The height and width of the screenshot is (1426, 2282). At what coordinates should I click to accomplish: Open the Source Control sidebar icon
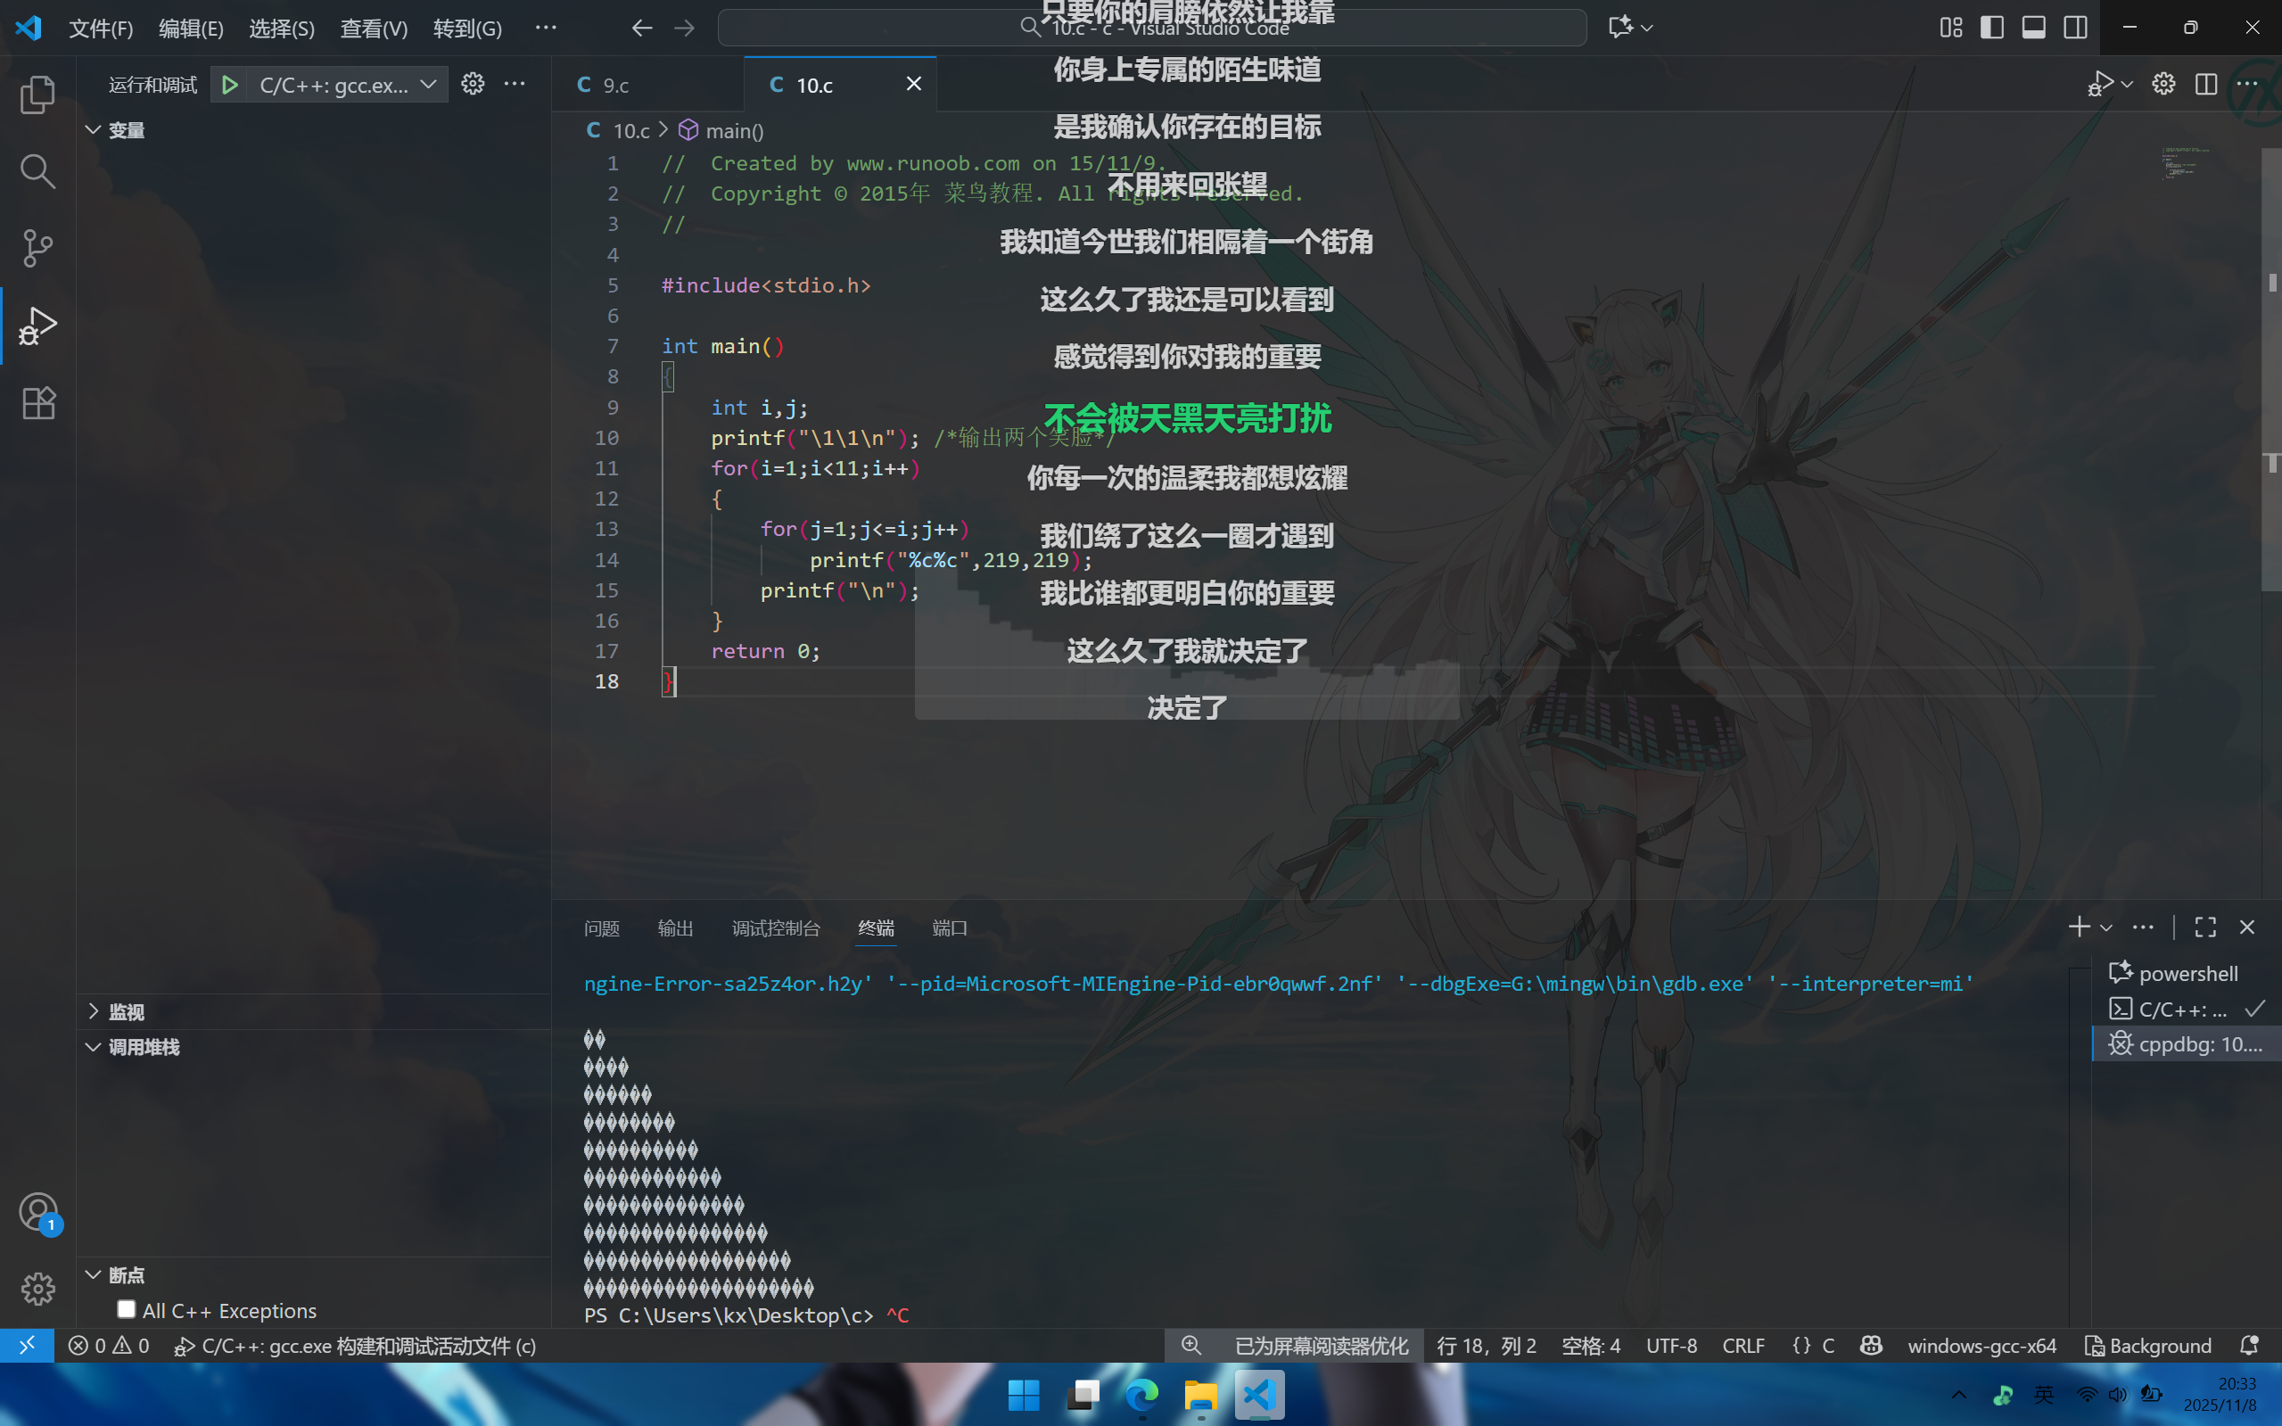37,248
